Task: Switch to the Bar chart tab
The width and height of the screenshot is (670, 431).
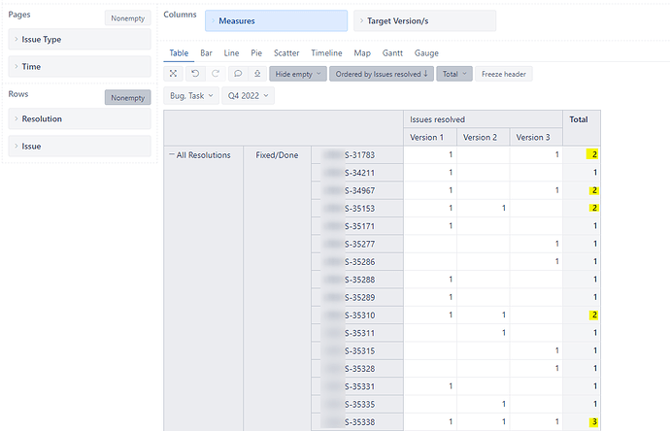Action: 206,53
